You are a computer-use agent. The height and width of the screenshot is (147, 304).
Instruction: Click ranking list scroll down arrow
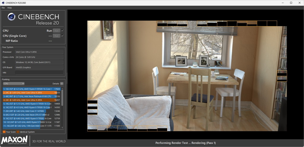[x=62, y=127]
